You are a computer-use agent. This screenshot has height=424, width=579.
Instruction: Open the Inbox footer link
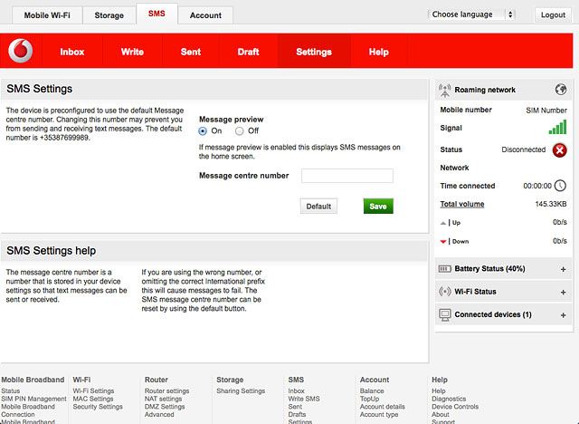pyautogui.click(x=296, y=390)
